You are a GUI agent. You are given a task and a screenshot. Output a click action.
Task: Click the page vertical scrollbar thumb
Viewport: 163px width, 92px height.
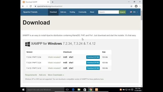(x=142, y=15)
